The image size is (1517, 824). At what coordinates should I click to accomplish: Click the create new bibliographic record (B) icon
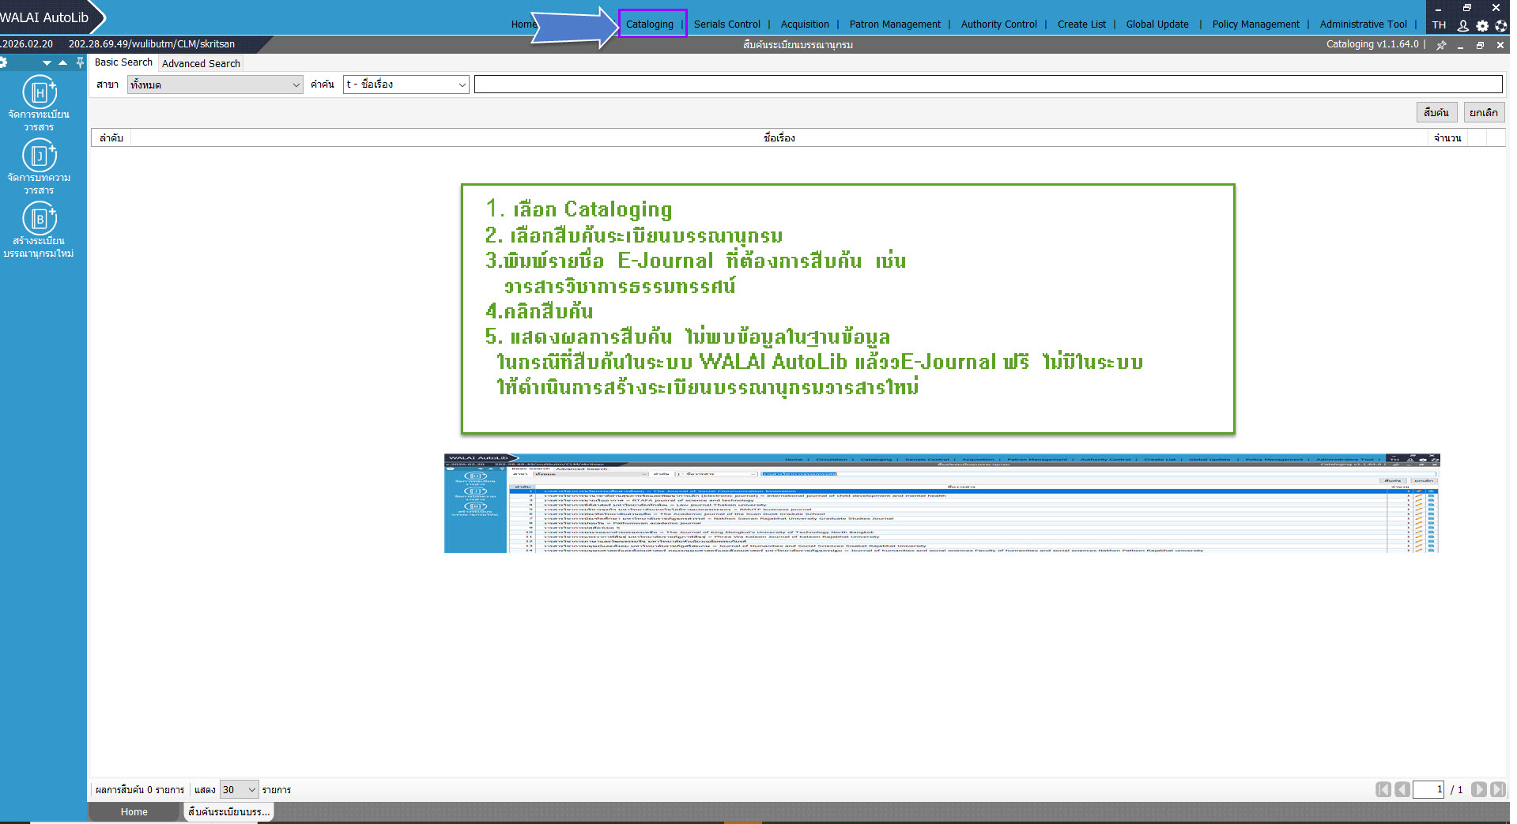39,219
